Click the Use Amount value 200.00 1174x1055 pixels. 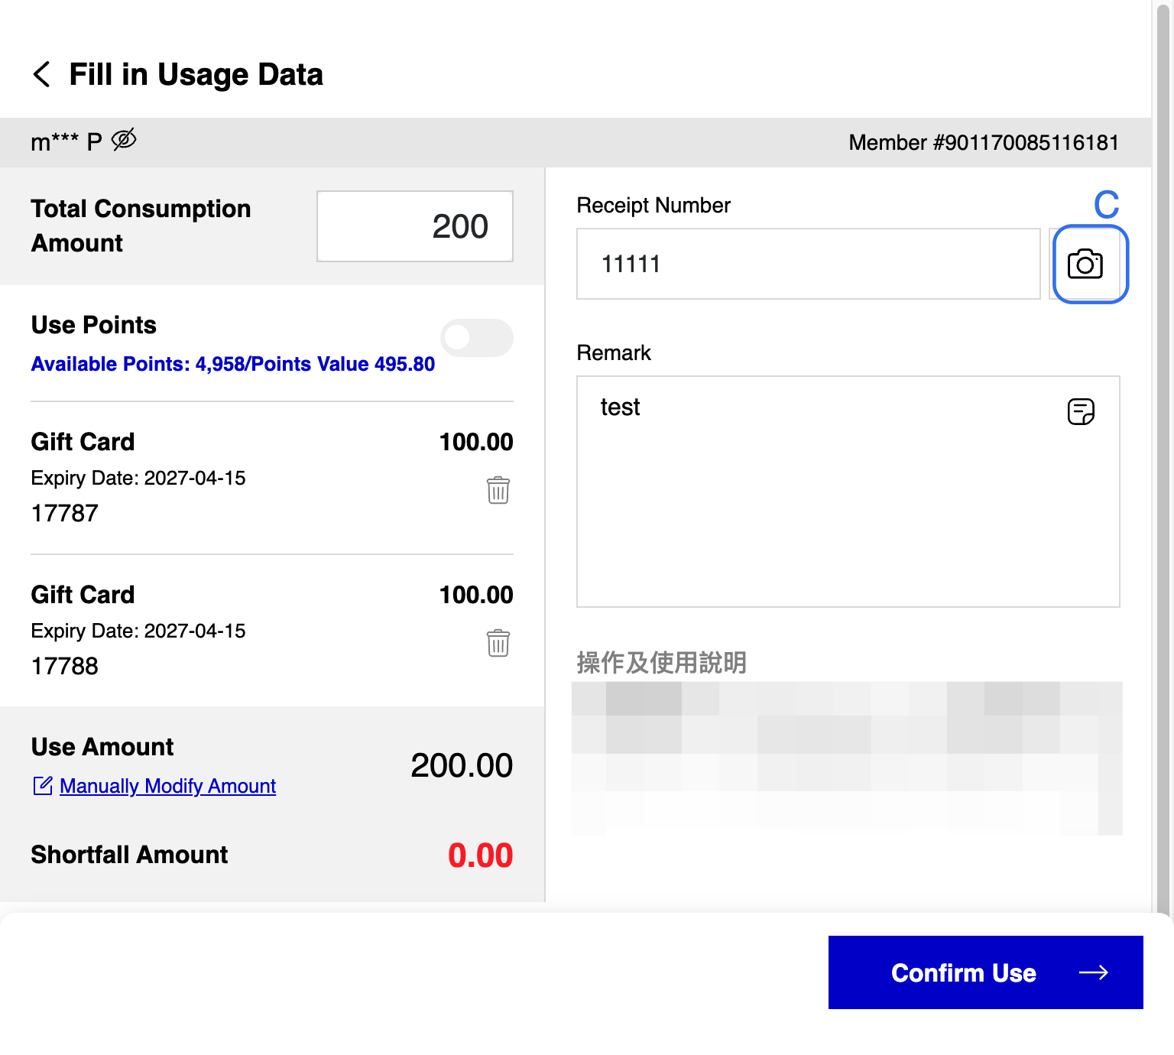[x=462, y=765]
